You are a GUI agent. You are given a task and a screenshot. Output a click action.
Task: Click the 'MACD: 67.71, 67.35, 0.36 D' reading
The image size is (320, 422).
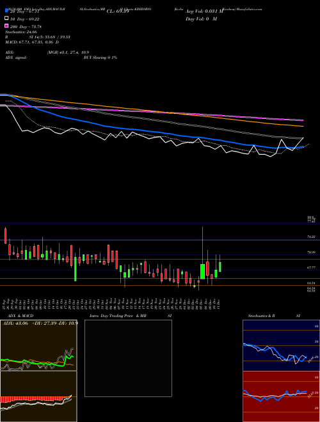[32, 42]
